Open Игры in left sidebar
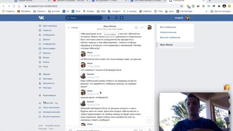Screen dimensions: 233x131 (46, 67)
